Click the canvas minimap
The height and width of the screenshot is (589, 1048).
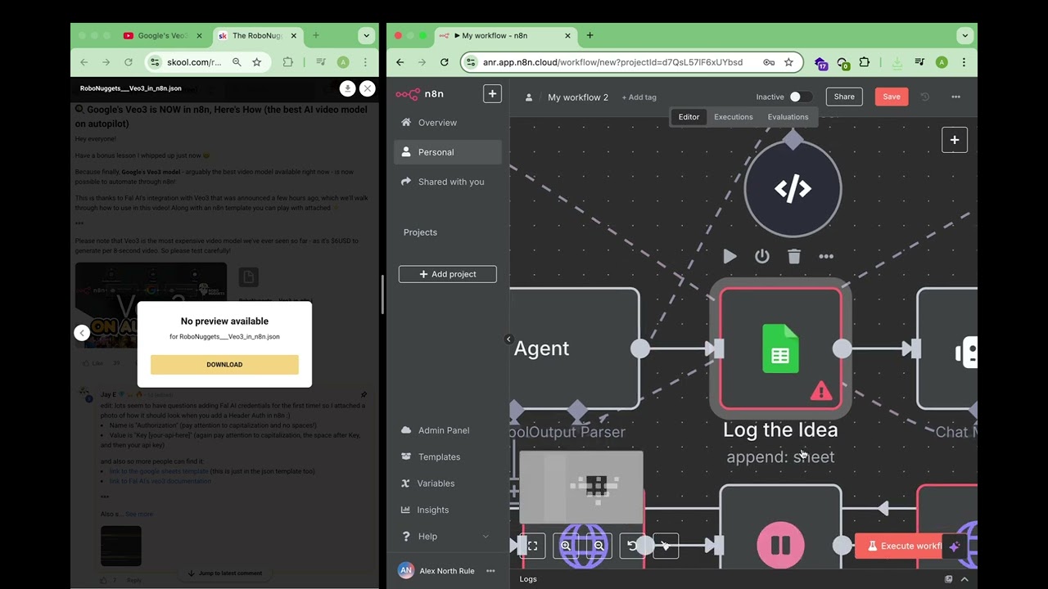tap(581, 488)
